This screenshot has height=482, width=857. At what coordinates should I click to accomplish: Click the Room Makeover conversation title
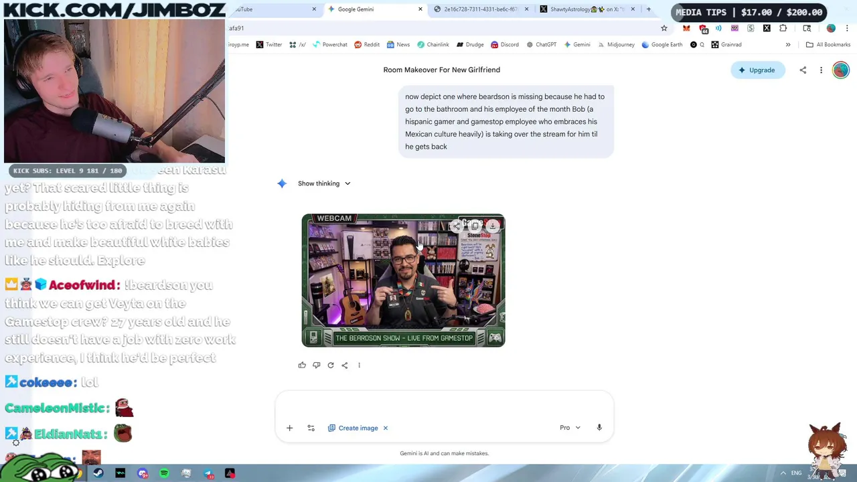[442, 70]
